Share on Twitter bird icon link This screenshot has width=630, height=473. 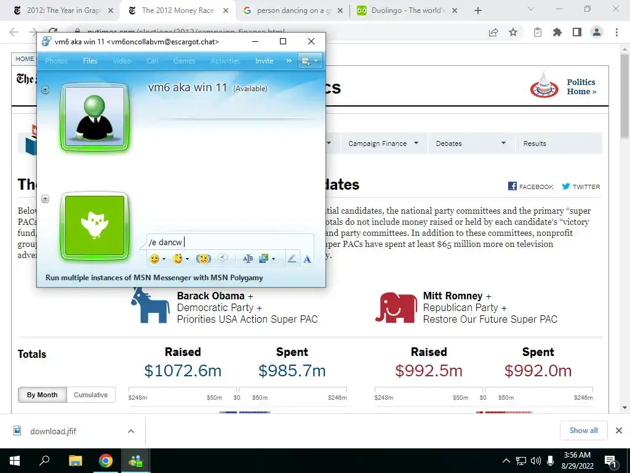point(566,186)
